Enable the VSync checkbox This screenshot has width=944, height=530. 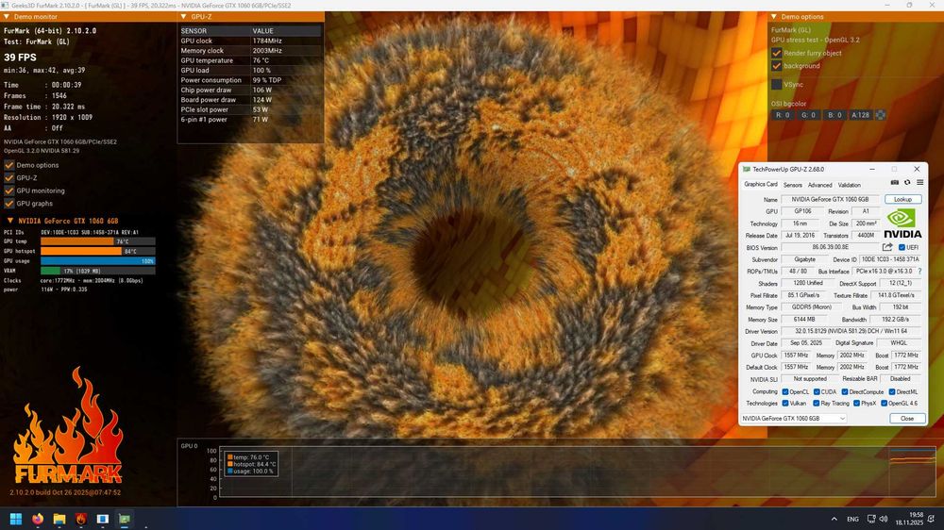(777, 84)
